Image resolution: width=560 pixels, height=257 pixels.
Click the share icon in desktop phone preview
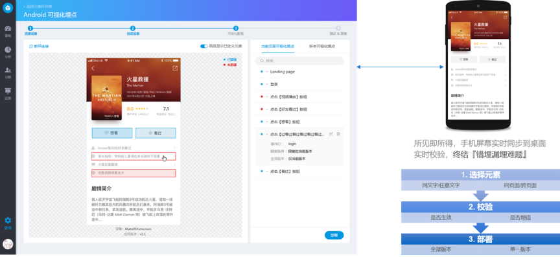[x=175, y=68]
